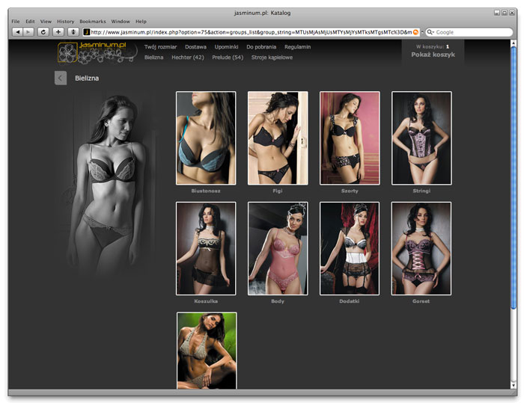Open the Prelude (54) category
This screenshot has width=524, height=403.
point(228,57)
